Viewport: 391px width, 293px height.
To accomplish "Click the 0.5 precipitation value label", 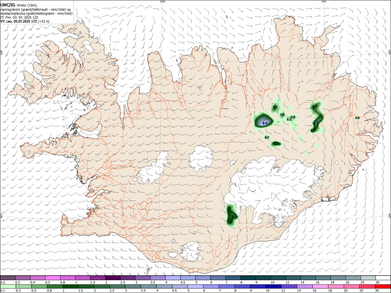I will (x=289, y=119).
